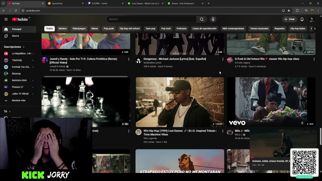Select the Todos filter chip
Screen dimensions: 322x181
coord(50,29)
